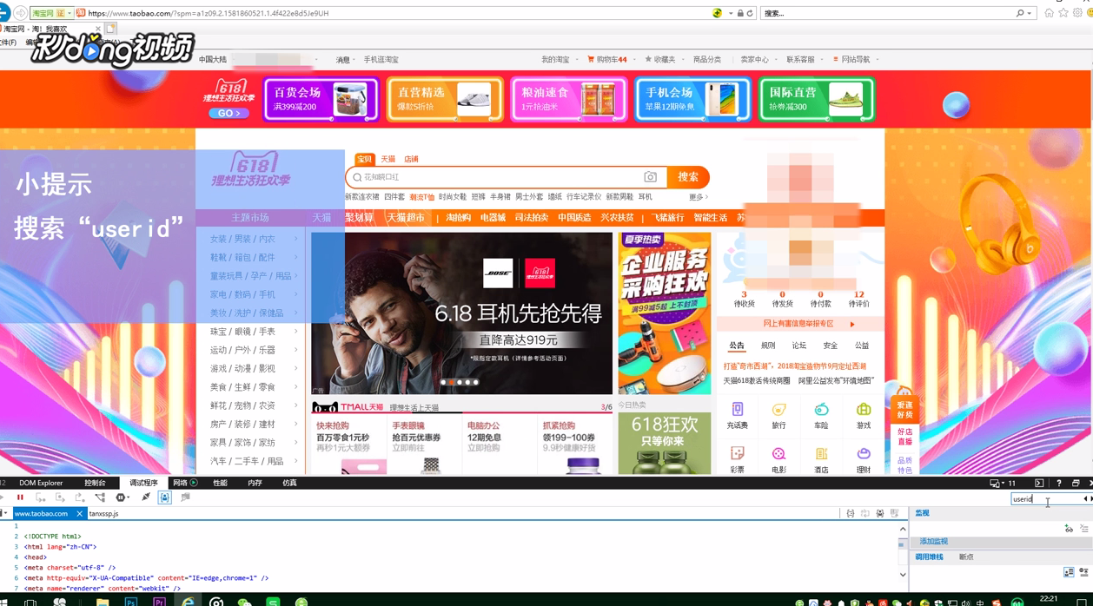
Task: Click the pause/break debugger icon
Action: tap(20, 497)
